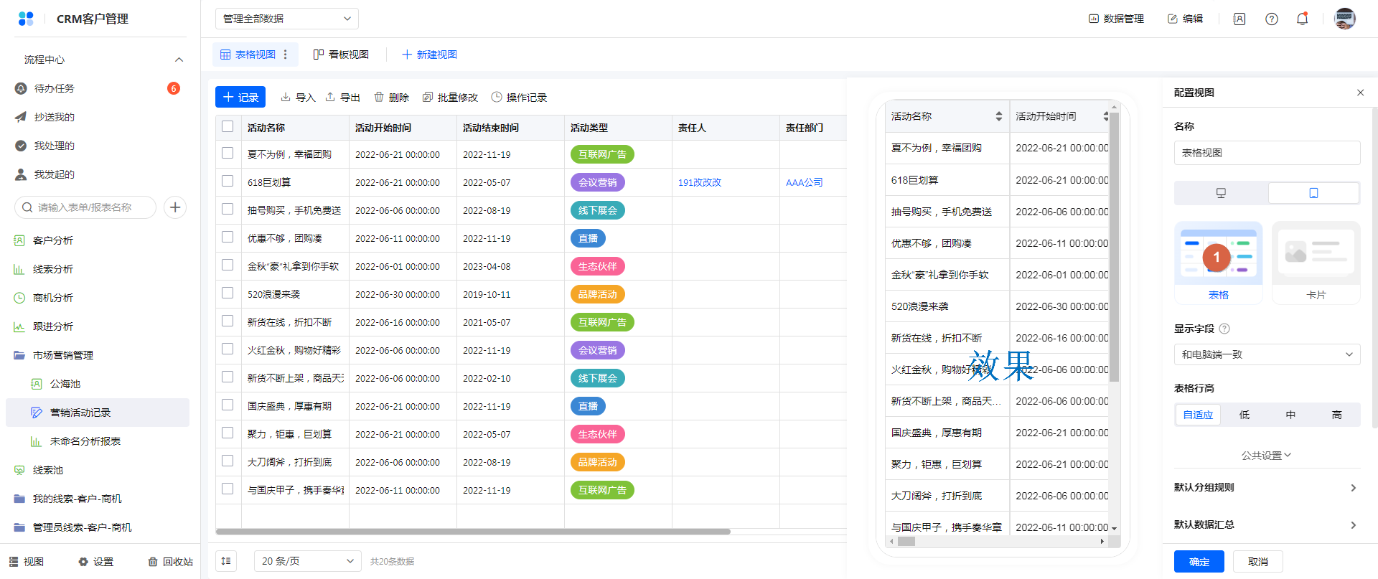Click the add form plus icon
This screenshot has width=1378, height=579.
(175, 207)
